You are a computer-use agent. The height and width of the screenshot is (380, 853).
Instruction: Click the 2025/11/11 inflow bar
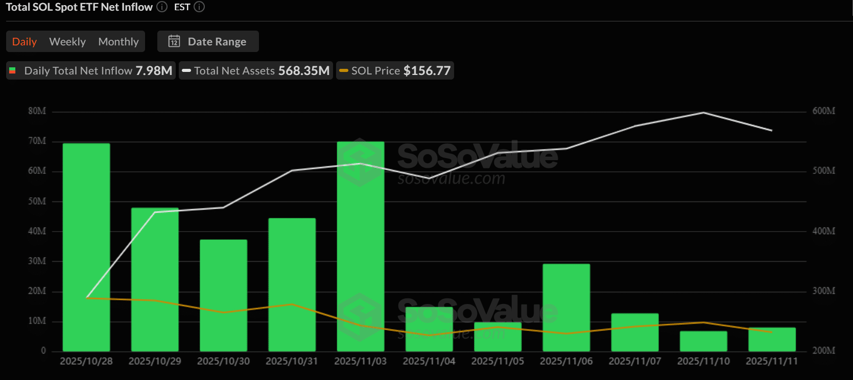772,340
